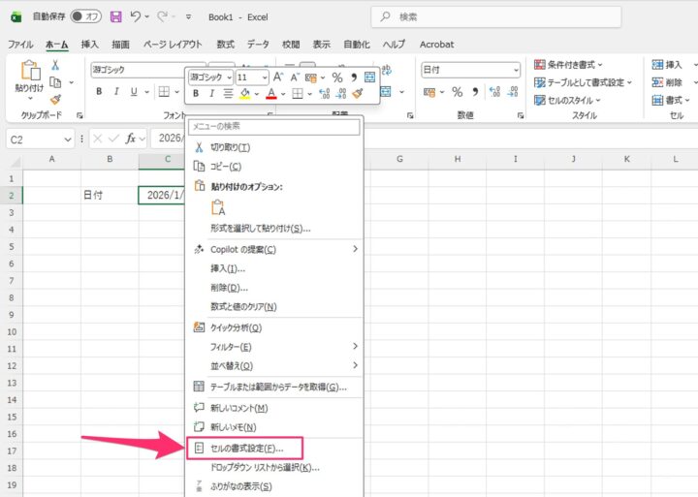The height and width of the screenshot is (497, 698).
Task: Select セルの書式設定 from context menu
Action: pyautogui.click(x=246, y=449)
